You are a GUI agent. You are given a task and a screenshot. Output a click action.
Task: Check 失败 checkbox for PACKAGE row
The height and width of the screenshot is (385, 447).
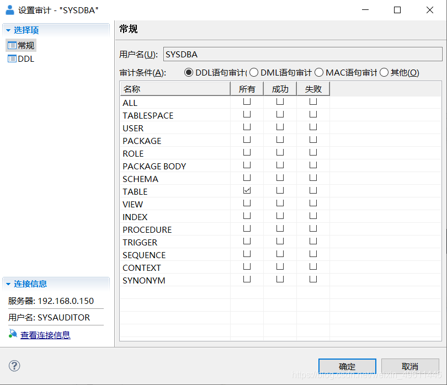tap(313, 140)
